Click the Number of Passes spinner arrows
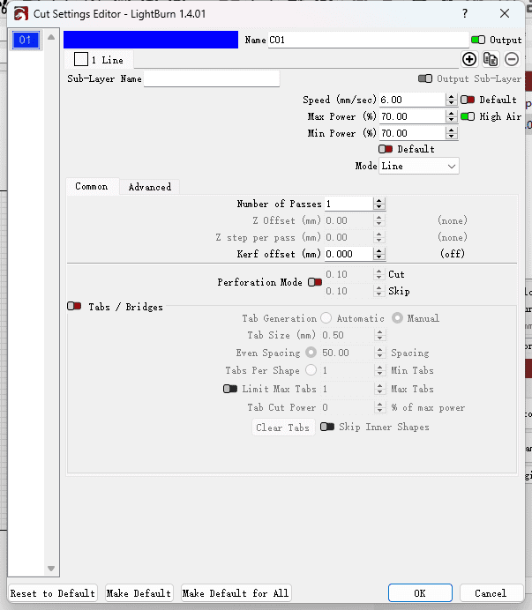The height and width of the screenshot is (610, 532). point(379,204)
